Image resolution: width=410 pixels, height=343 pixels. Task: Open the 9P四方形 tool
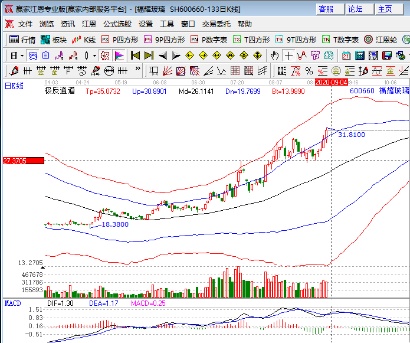(x=164, y=40)
